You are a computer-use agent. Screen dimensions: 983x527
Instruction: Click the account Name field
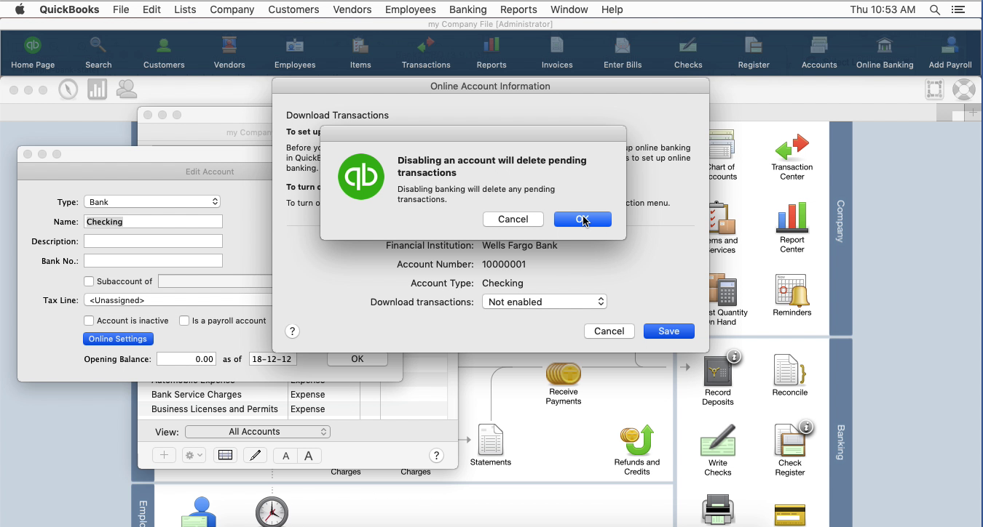pos(153,222)
